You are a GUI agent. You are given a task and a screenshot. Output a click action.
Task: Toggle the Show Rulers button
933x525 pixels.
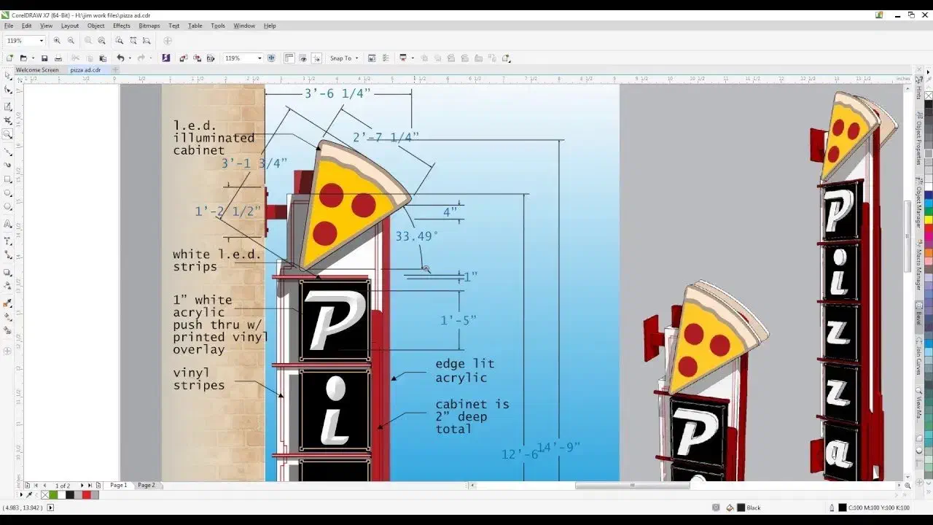point(289,58)
